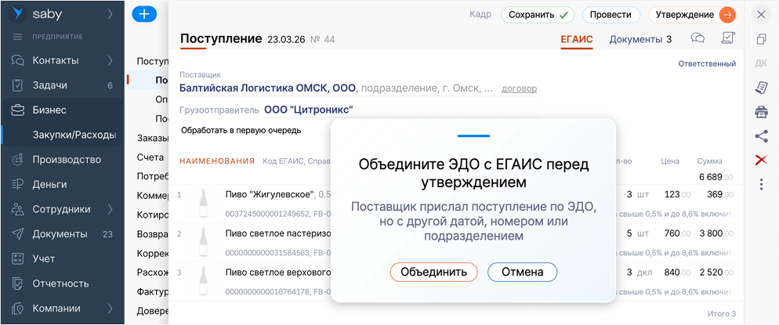This screenshot has height=325, width=779.
Task: Expand the Компании sidebar submenu
Action: click(x=111, y=308)
